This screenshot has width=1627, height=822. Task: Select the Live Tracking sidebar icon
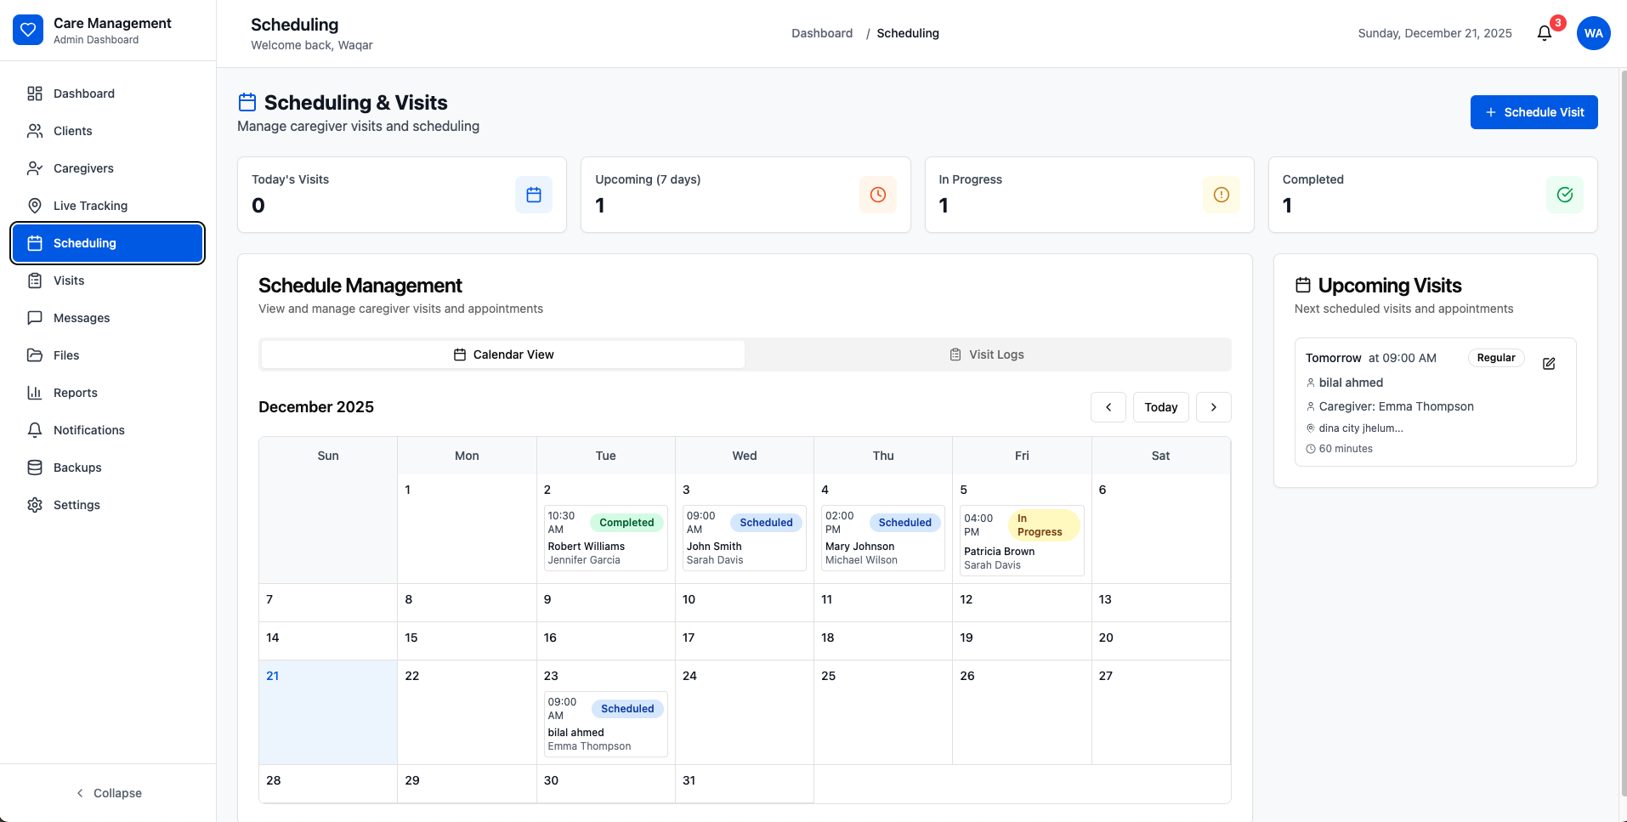click(x=34, y=206)
